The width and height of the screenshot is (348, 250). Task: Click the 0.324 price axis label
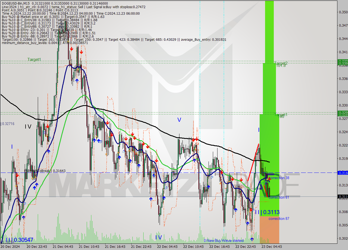[343, 132]
